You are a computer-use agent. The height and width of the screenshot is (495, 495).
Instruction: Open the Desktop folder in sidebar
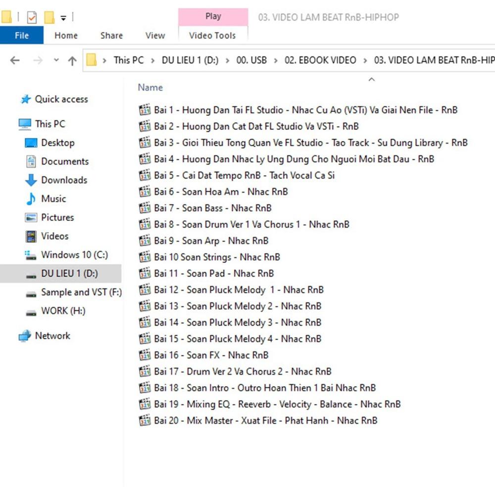click(x=58, y=143)
